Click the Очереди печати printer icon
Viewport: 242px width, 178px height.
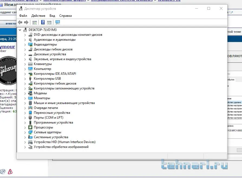30,108
